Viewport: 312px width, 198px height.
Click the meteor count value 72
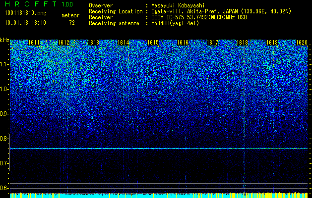72,23
